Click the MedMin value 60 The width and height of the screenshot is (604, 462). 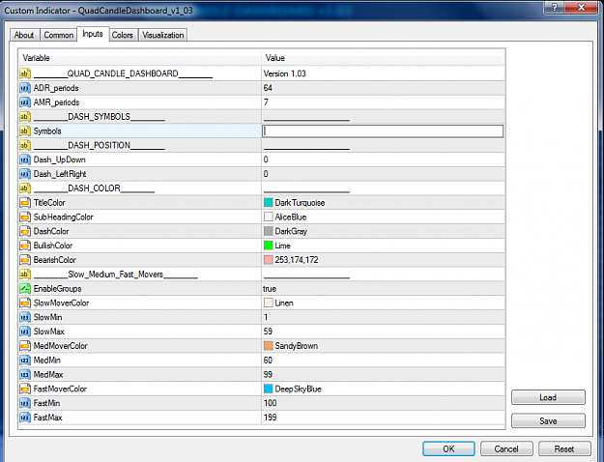click(268, 361)
